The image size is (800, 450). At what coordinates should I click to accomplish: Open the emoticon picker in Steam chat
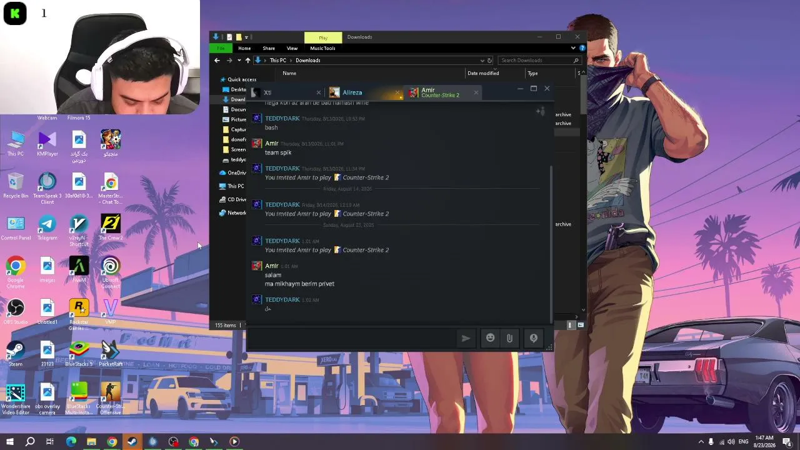(x=491, y=338)
